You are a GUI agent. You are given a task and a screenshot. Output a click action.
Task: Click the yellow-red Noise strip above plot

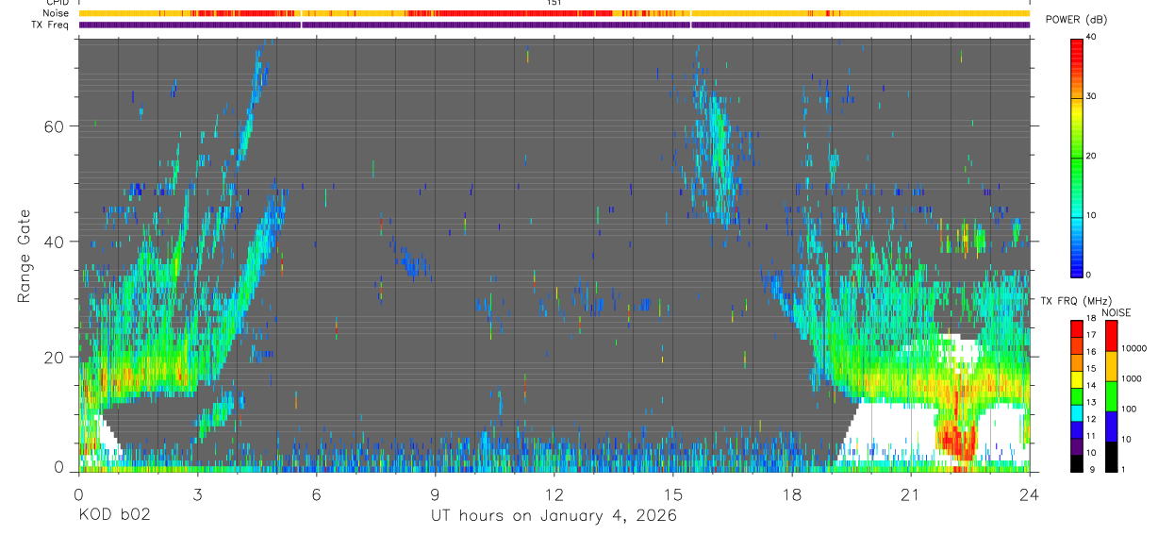tap(554, 13)
